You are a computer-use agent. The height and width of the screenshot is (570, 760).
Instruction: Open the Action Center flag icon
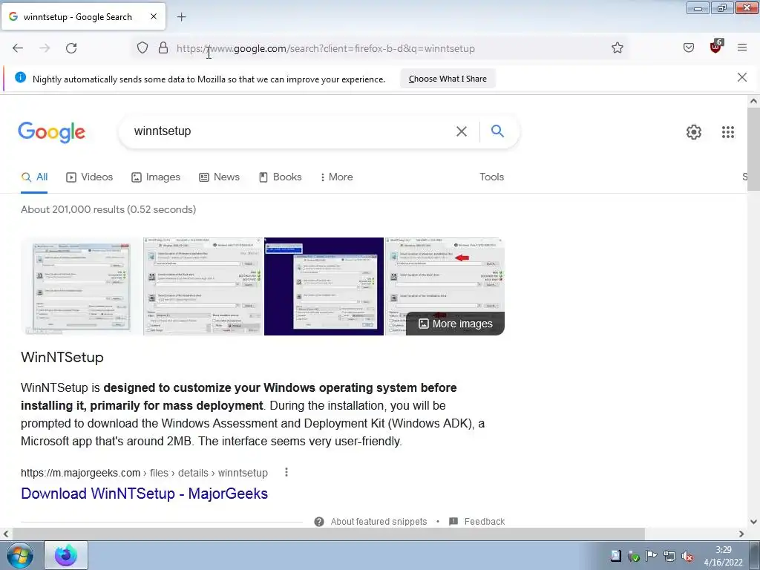point(652,557)
